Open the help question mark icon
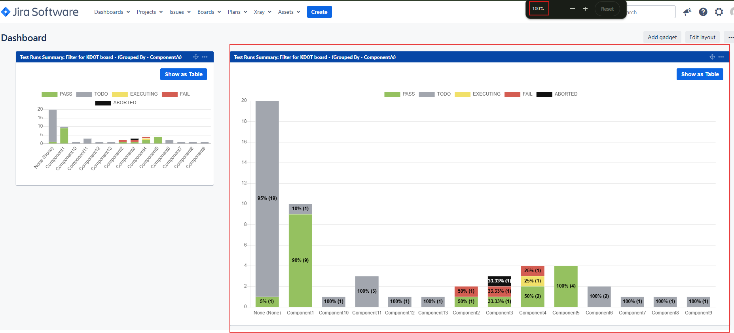This screenshot has height=333, width=734. coord(703,12)
